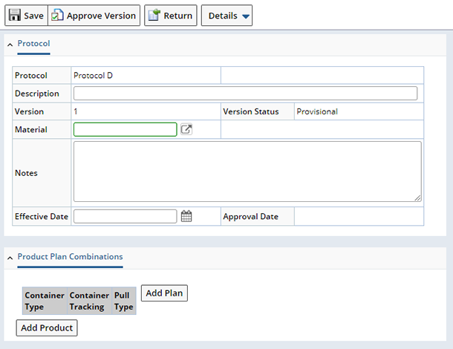Screen dimensions: 453x349
Task: Click the Container Type column header
Action: coord(45,301)
